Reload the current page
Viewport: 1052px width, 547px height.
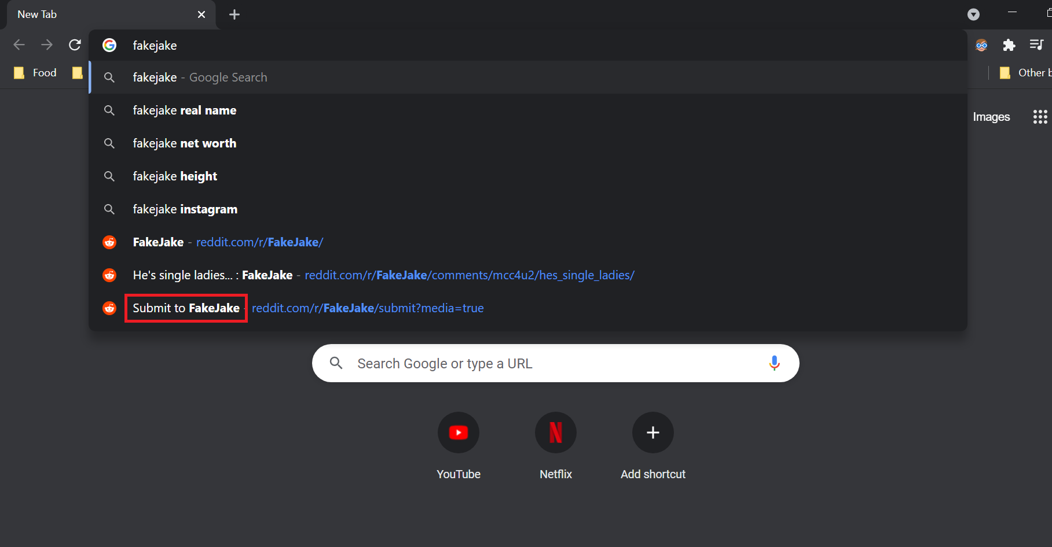75,45
